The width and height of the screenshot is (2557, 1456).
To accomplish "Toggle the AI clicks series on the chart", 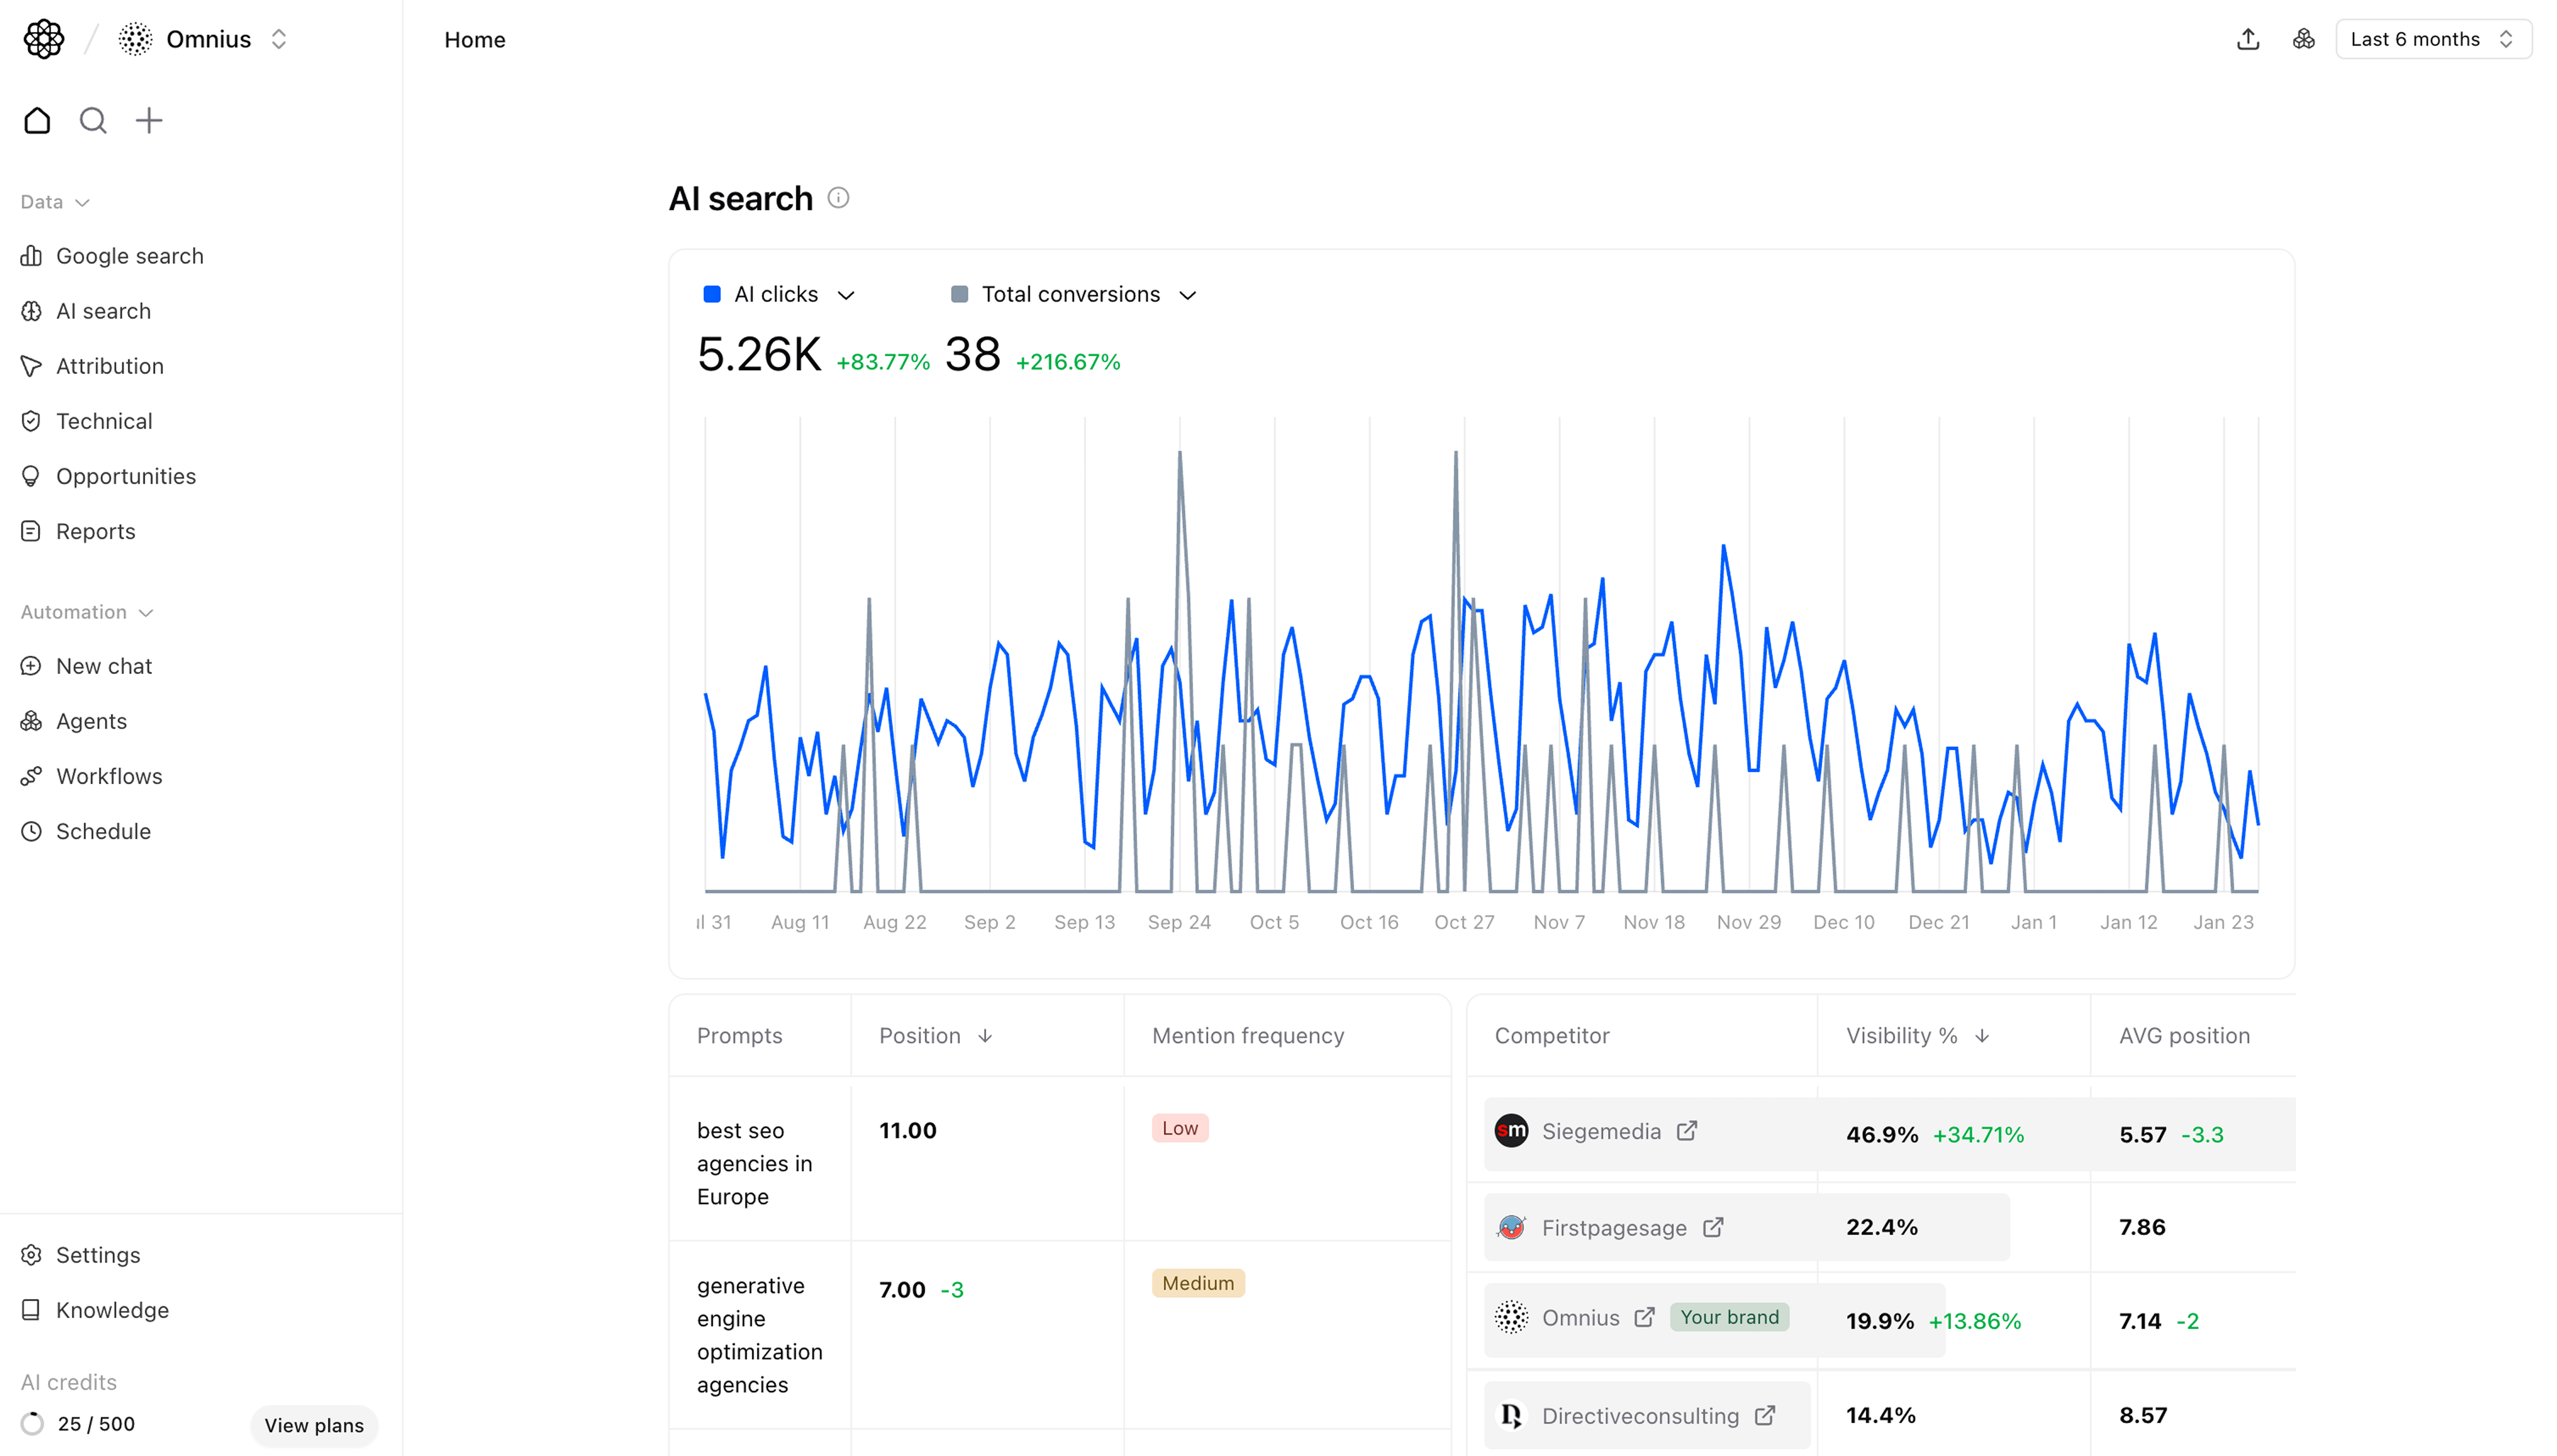I will 711,293.
